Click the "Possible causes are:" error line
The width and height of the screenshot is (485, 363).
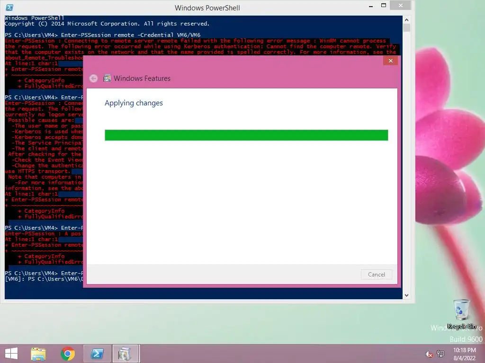point(41,120)
